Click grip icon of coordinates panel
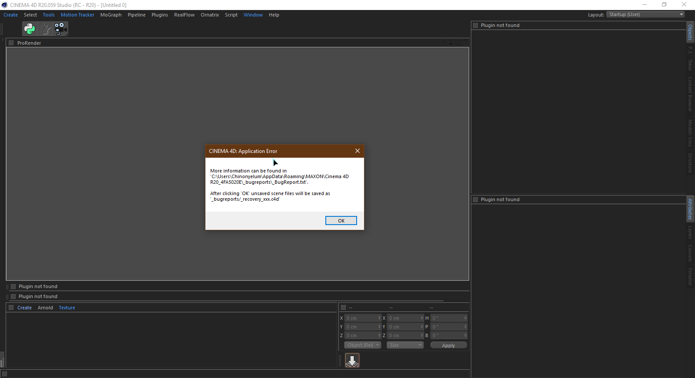The image size is (695, 378). (343, 307)
